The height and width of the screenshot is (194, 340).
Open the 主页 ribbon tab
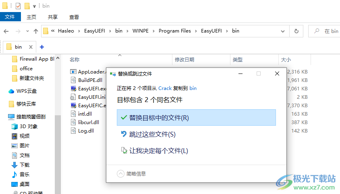tap(31, 17)
